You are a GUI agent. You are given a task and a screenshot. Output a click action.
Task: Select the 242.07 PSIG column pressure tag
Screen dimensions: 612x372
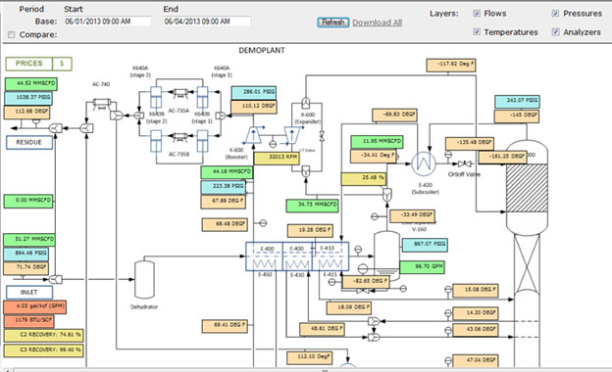(x=518, y=102)
